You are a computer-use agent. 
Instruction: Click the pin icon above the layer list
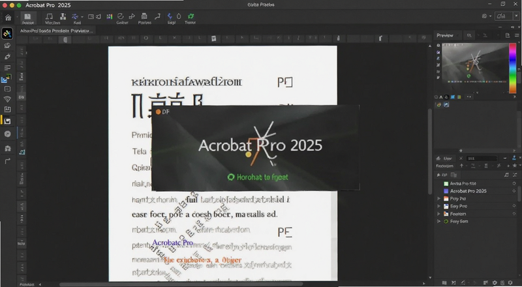tap(438, 175)
